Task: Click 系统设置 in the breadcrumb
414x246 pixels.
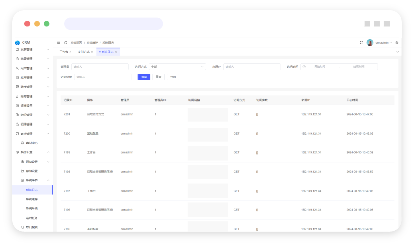Action: 76,43
